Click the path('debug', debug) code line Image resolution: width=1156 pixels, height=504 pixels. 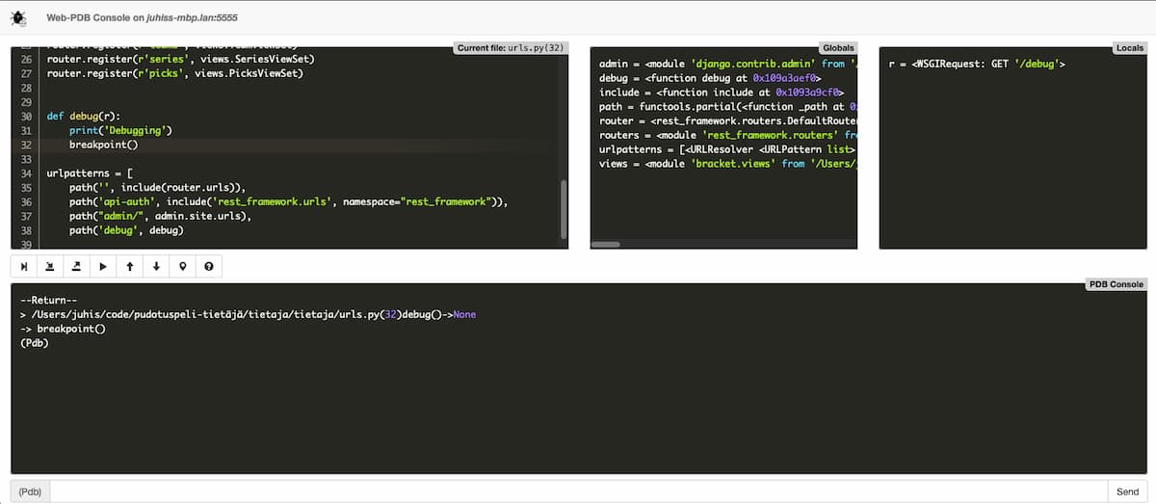[x=126, y=230]
